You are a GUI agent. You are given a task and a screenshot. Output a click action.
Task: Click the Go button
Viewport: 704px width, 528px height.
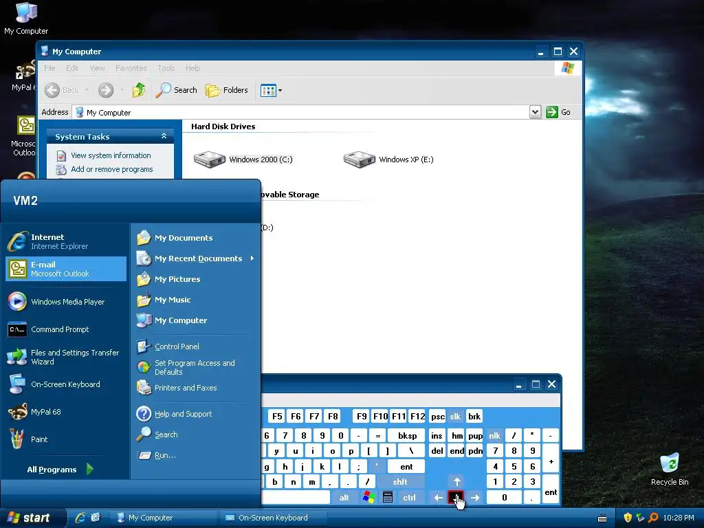558,112
